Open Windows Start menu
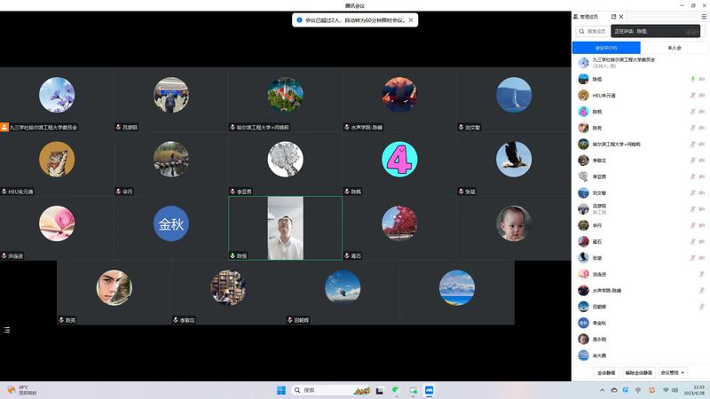710x399 pixels. tap(281, 390)
